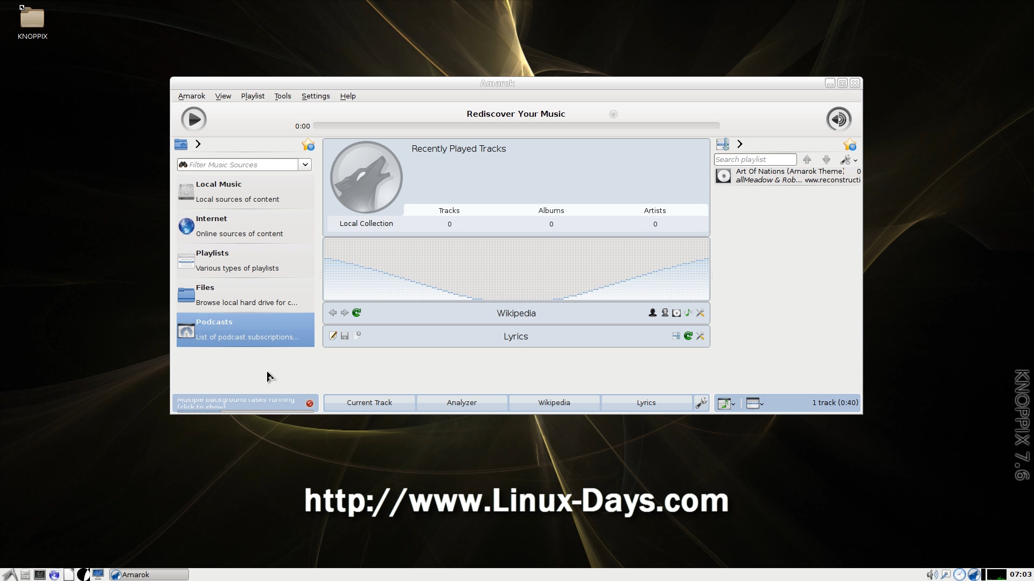Open playlist search options wrench dropdown

click(849, 160)
